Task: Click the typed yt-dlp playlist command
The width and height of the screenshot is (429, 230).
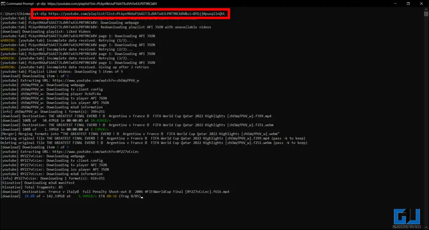Action: pyautogui.click(x=129, y=14)
